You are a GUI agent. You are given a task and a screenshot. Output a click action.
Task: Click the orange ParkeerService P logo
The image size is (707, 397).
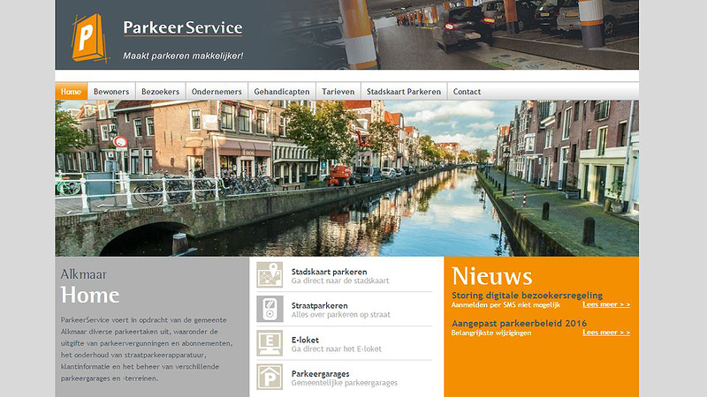(88, 37)
